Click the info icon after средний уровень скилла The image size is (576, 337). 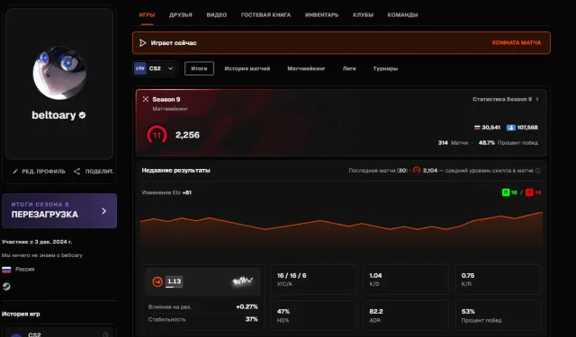(538, 171)
